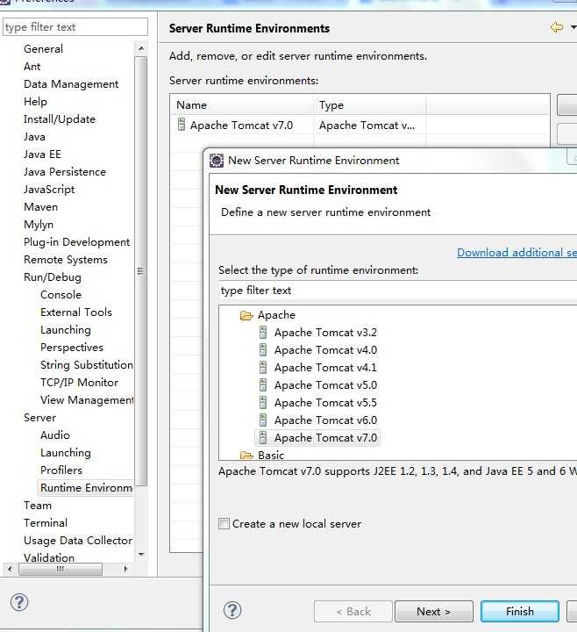Click the Tomcat v4.1 server icon
Image resolution: width=577 pixels, height=632 pixels.
[x=263, y=367]
